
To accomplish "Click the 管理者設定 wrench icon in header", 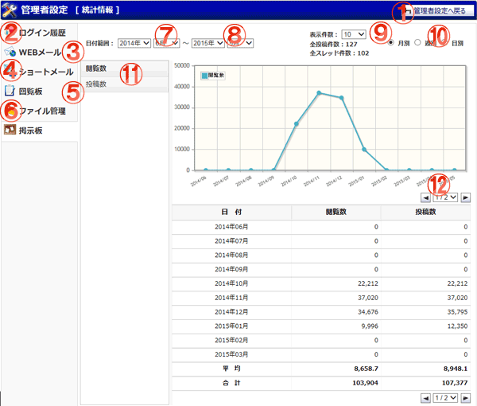I will [x=10, y=10].
